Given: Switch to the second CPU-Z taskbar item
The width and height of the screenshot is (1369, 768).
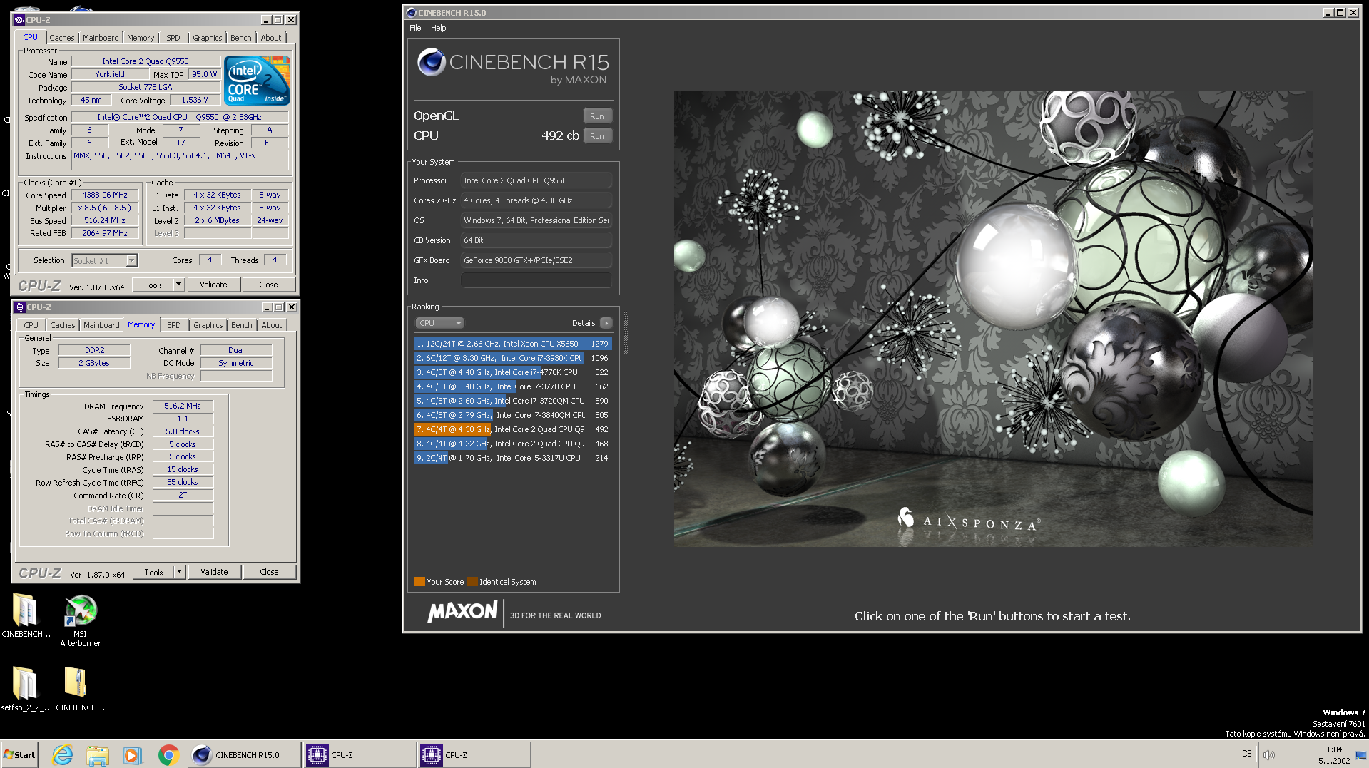Looking at the screenshot, I should 474,754.
